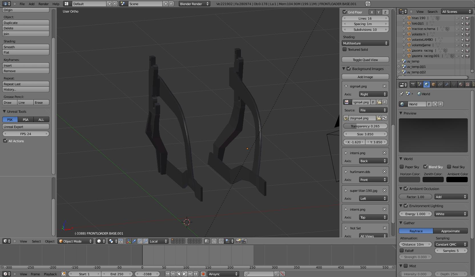Open the Add menu in top bar
This screenshot has width=475, height=277.
click(x=32, y=4)
